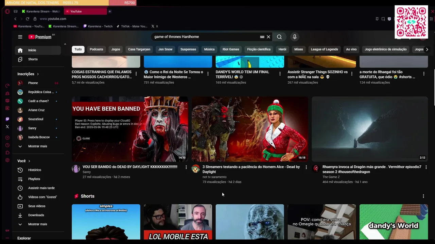Open Assistir mais tarde list
435x244 pixels.
38,188
